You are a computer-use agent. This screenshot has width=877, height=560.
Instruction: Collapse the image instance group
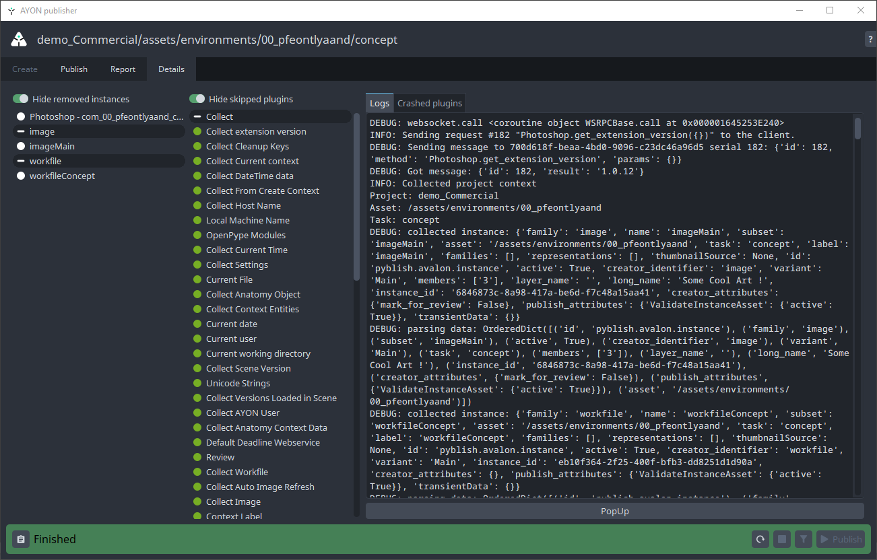click(x=21, y=132)
